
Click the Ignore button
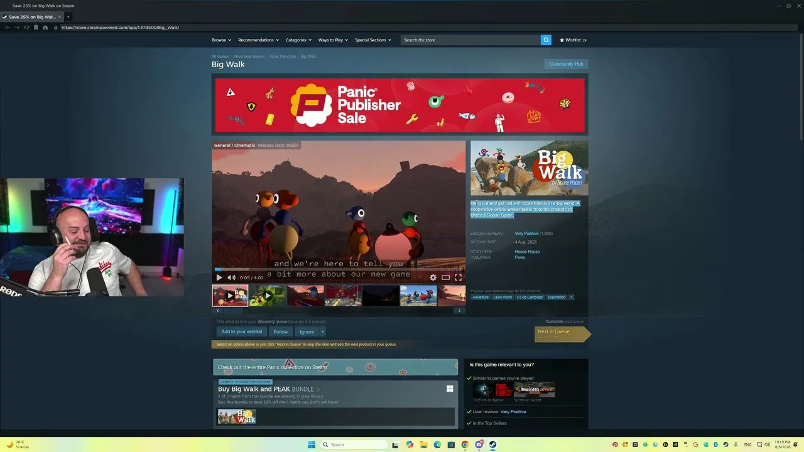pyautogui.click(x=307, y=331)
